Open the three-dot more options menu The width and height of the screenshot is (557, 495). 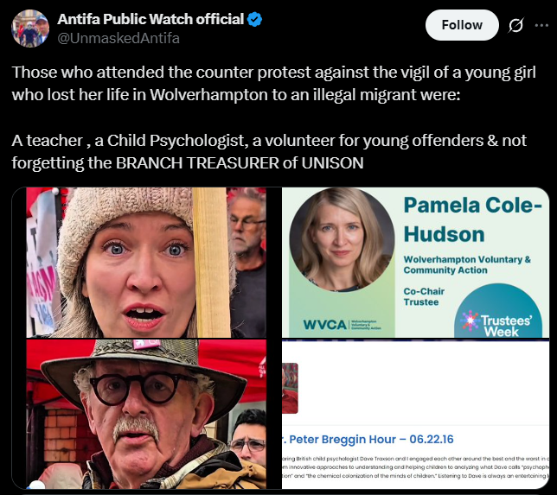(541, 25)
